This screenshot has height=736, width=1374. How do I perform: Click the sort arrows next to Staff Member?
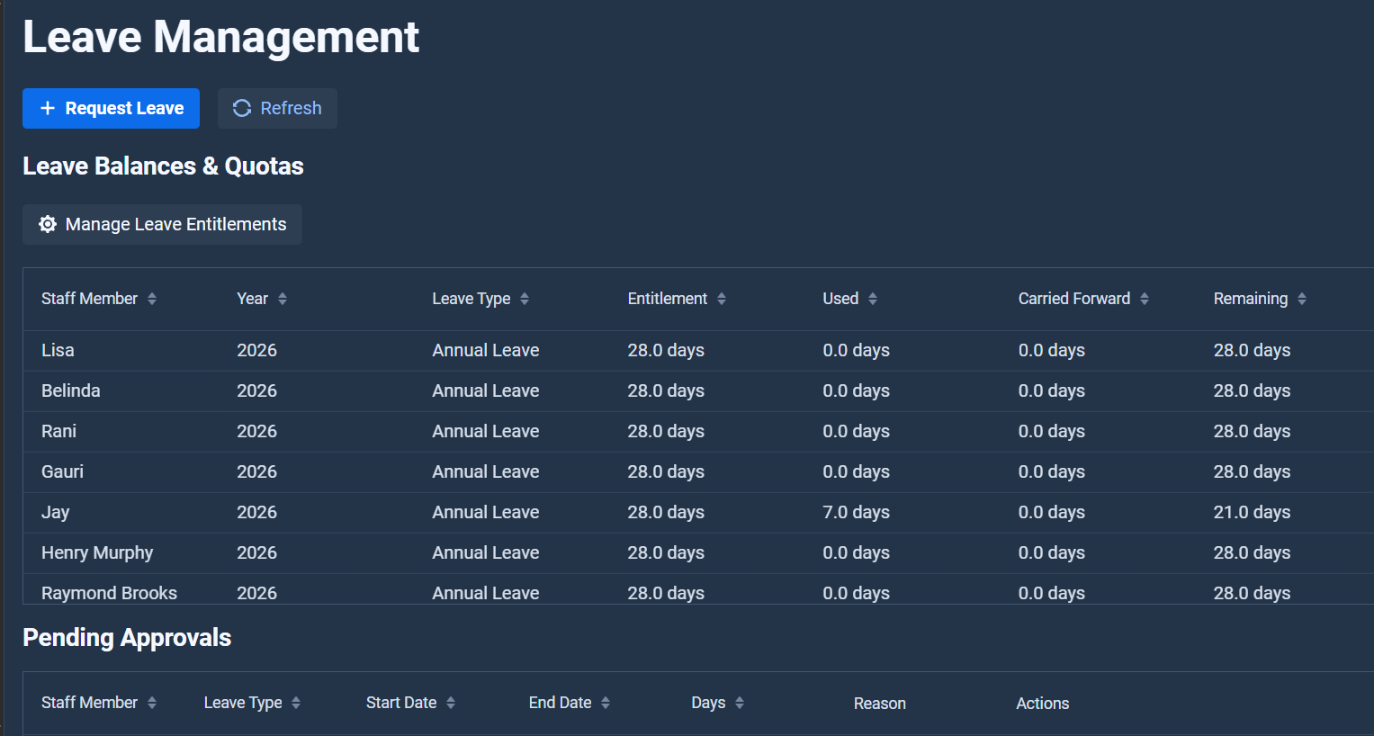pos(152,298)
